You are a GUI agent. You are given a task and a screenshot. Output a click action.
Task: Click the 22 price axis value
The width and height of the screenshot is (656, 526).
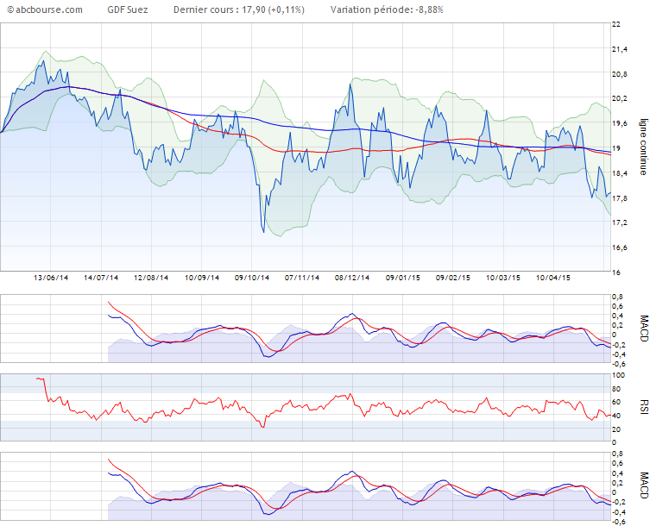pos(616,24)
